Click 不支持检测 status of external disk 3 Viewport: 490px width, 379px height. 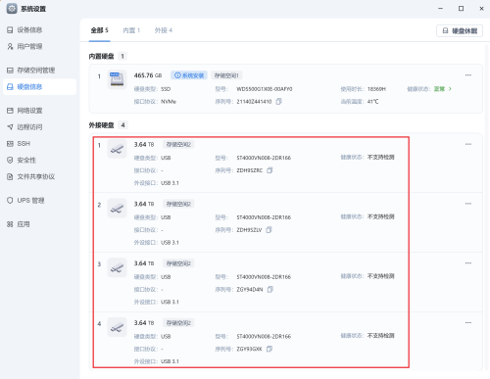click(x=380, y=276)
